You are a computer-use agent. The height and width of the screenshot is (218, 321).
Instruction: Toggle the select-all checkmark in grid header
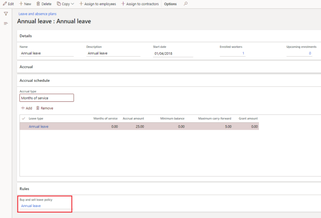(x=23, y=118)
